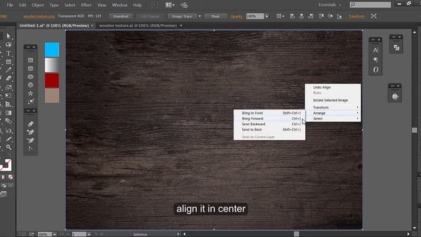Click the Image Trace button
Screen dimensions: 421x237
[x=182, y=16]
